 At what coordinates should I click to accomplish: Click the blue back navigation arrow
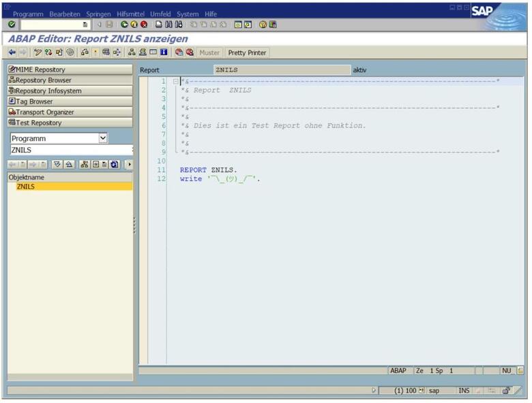(x=12, y=52)
